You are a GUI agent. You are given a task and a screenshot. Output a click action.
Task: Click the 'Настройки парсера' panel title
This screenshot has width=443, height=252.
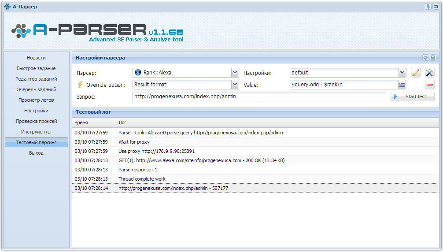(x=100, y=58)
